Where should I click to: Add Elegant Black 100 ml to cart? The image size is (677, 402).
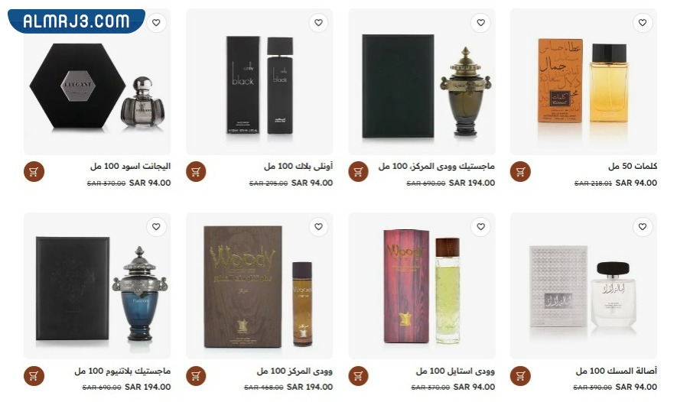pyautogui.click(x=34, y=172)
